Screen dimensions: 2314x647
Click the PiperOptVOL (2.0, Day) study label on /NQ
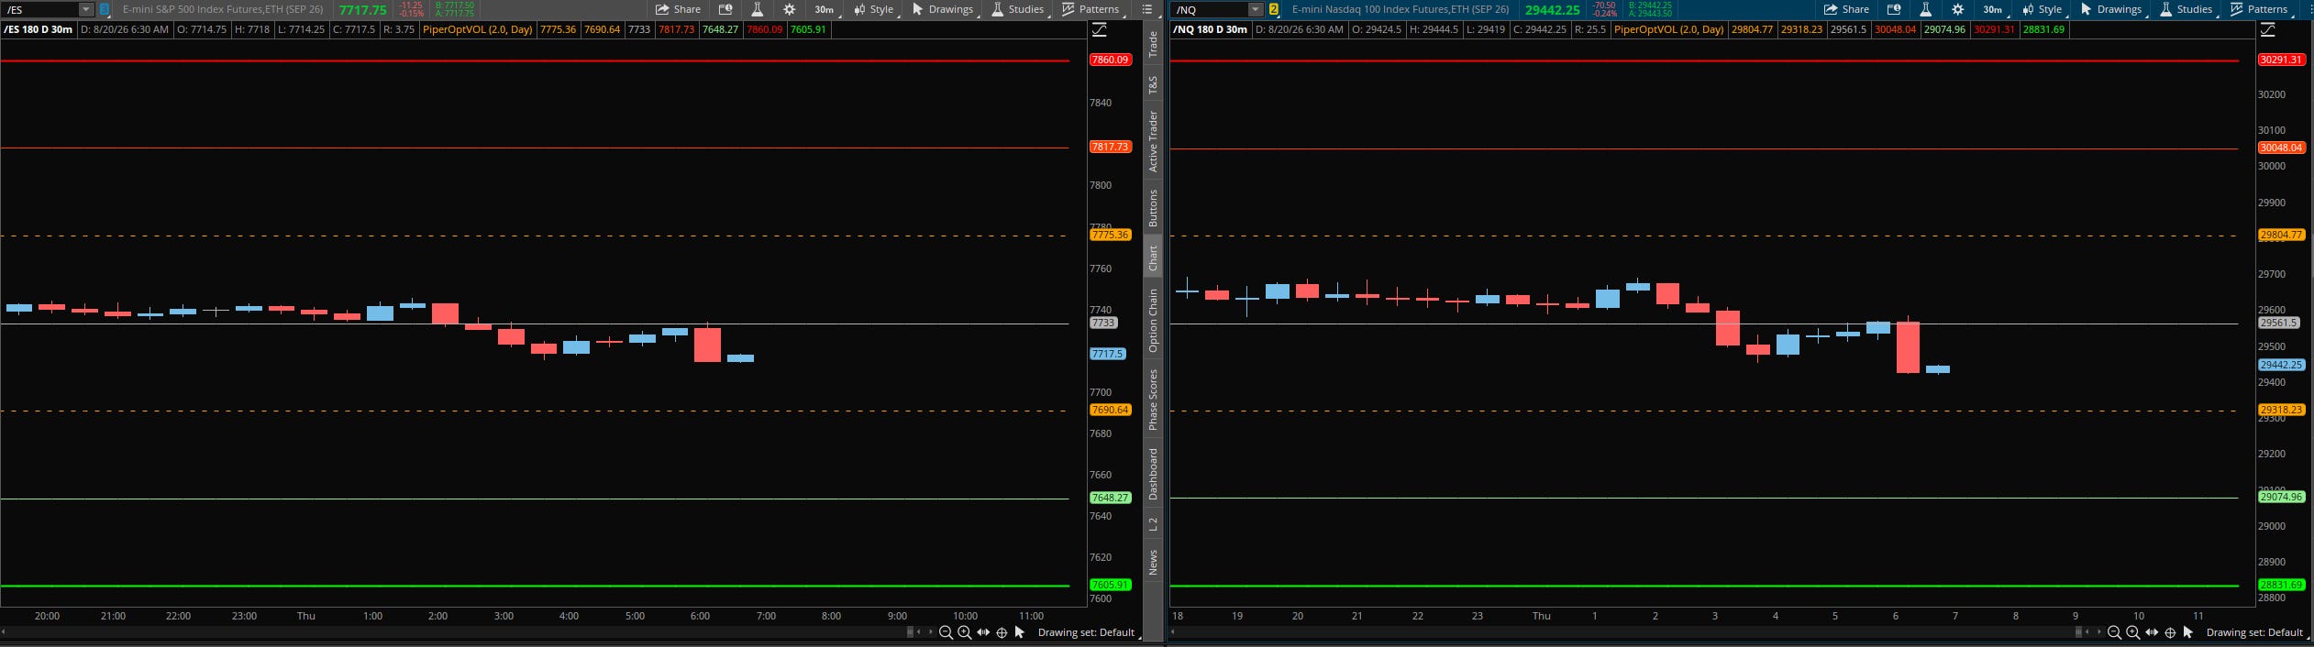coord(1668,29)
